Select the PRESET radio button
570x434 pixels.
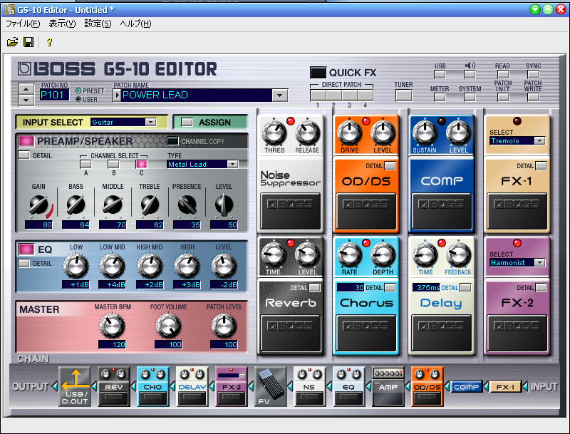[x=78, y=91]
